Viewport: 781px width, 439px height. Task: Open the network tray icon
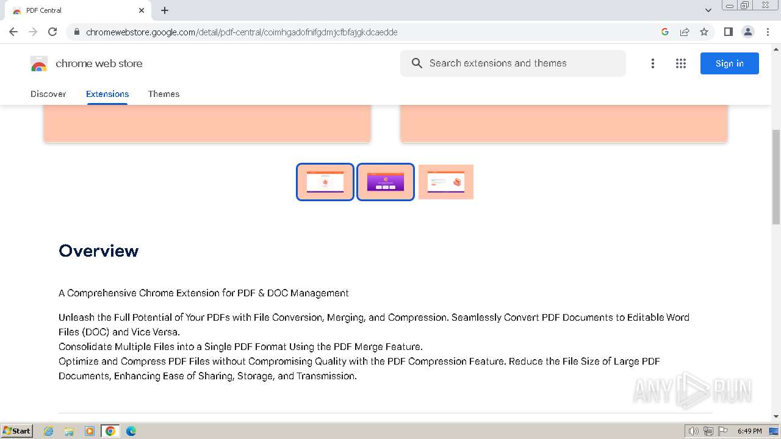708,431
